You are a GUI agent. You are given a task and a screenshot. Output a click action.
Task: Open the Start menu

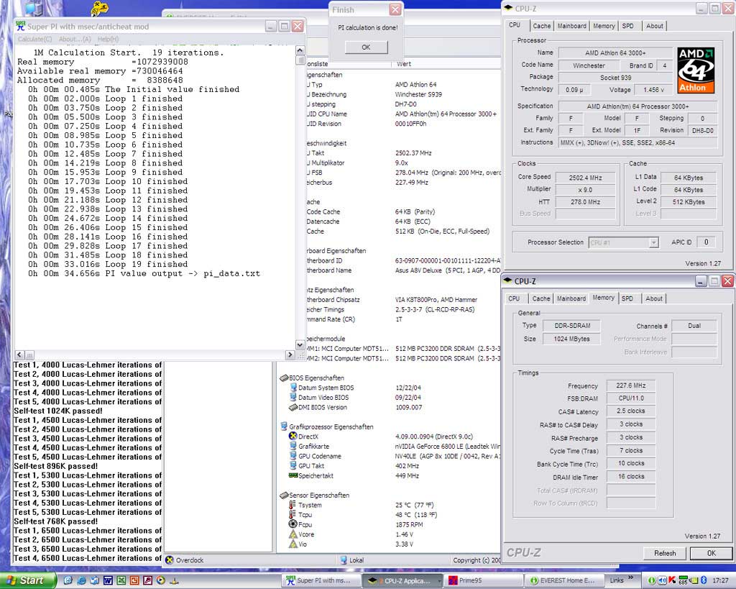(x=28, y=580)
